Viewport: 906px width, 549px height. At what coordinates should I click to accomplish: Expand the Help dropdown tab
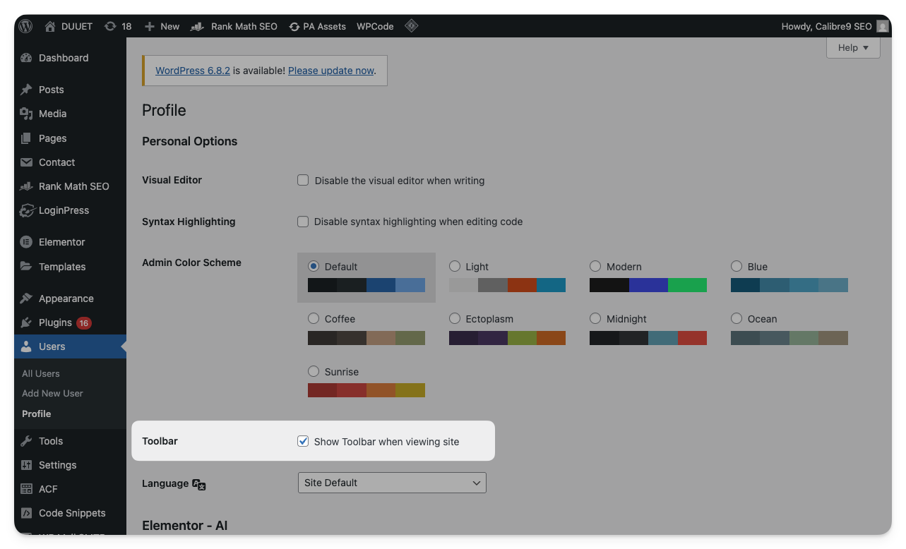[x=853, y=48]
